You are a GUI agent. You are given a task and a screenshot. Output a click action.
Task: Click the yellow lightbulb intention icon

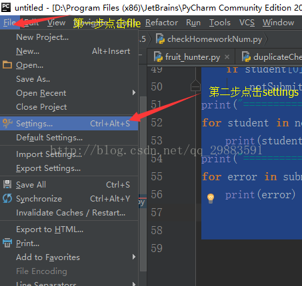pyautogui.click(x=211, y=198)
